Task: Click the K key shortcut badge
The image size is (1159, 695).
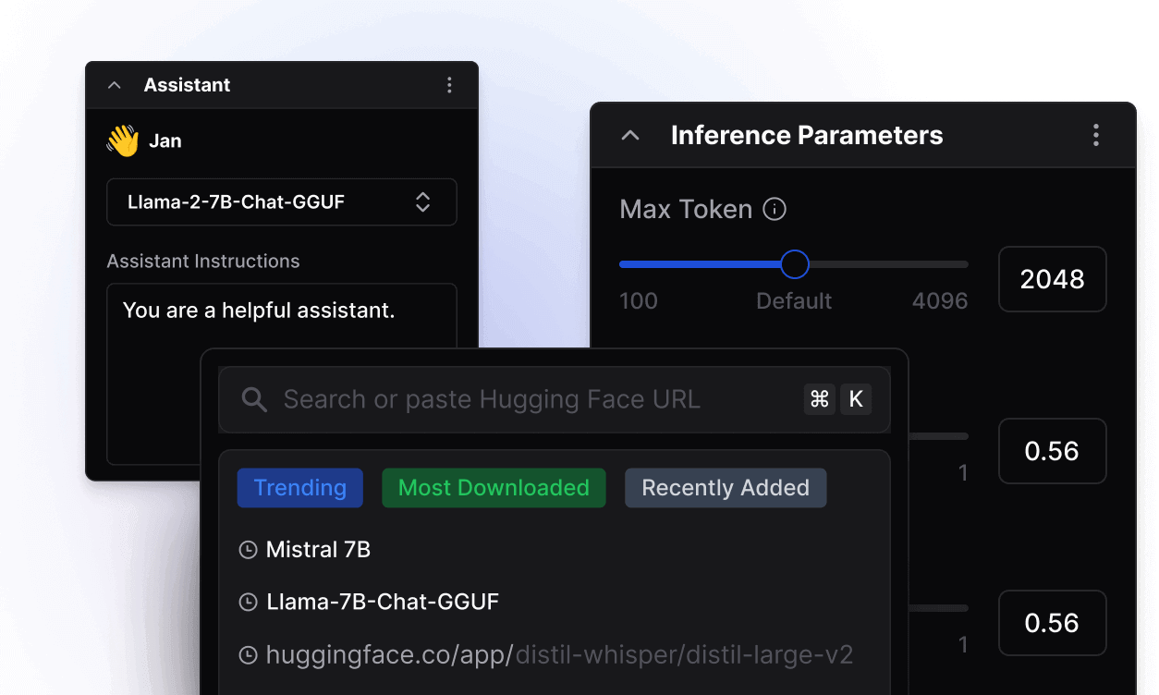Action: click(x=856, y=399)
